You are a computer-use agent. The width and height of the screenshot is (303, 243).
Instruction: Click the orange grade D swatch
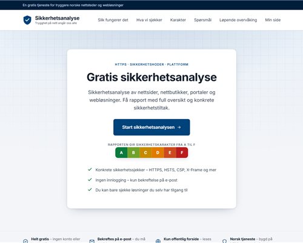pos(158,152)
